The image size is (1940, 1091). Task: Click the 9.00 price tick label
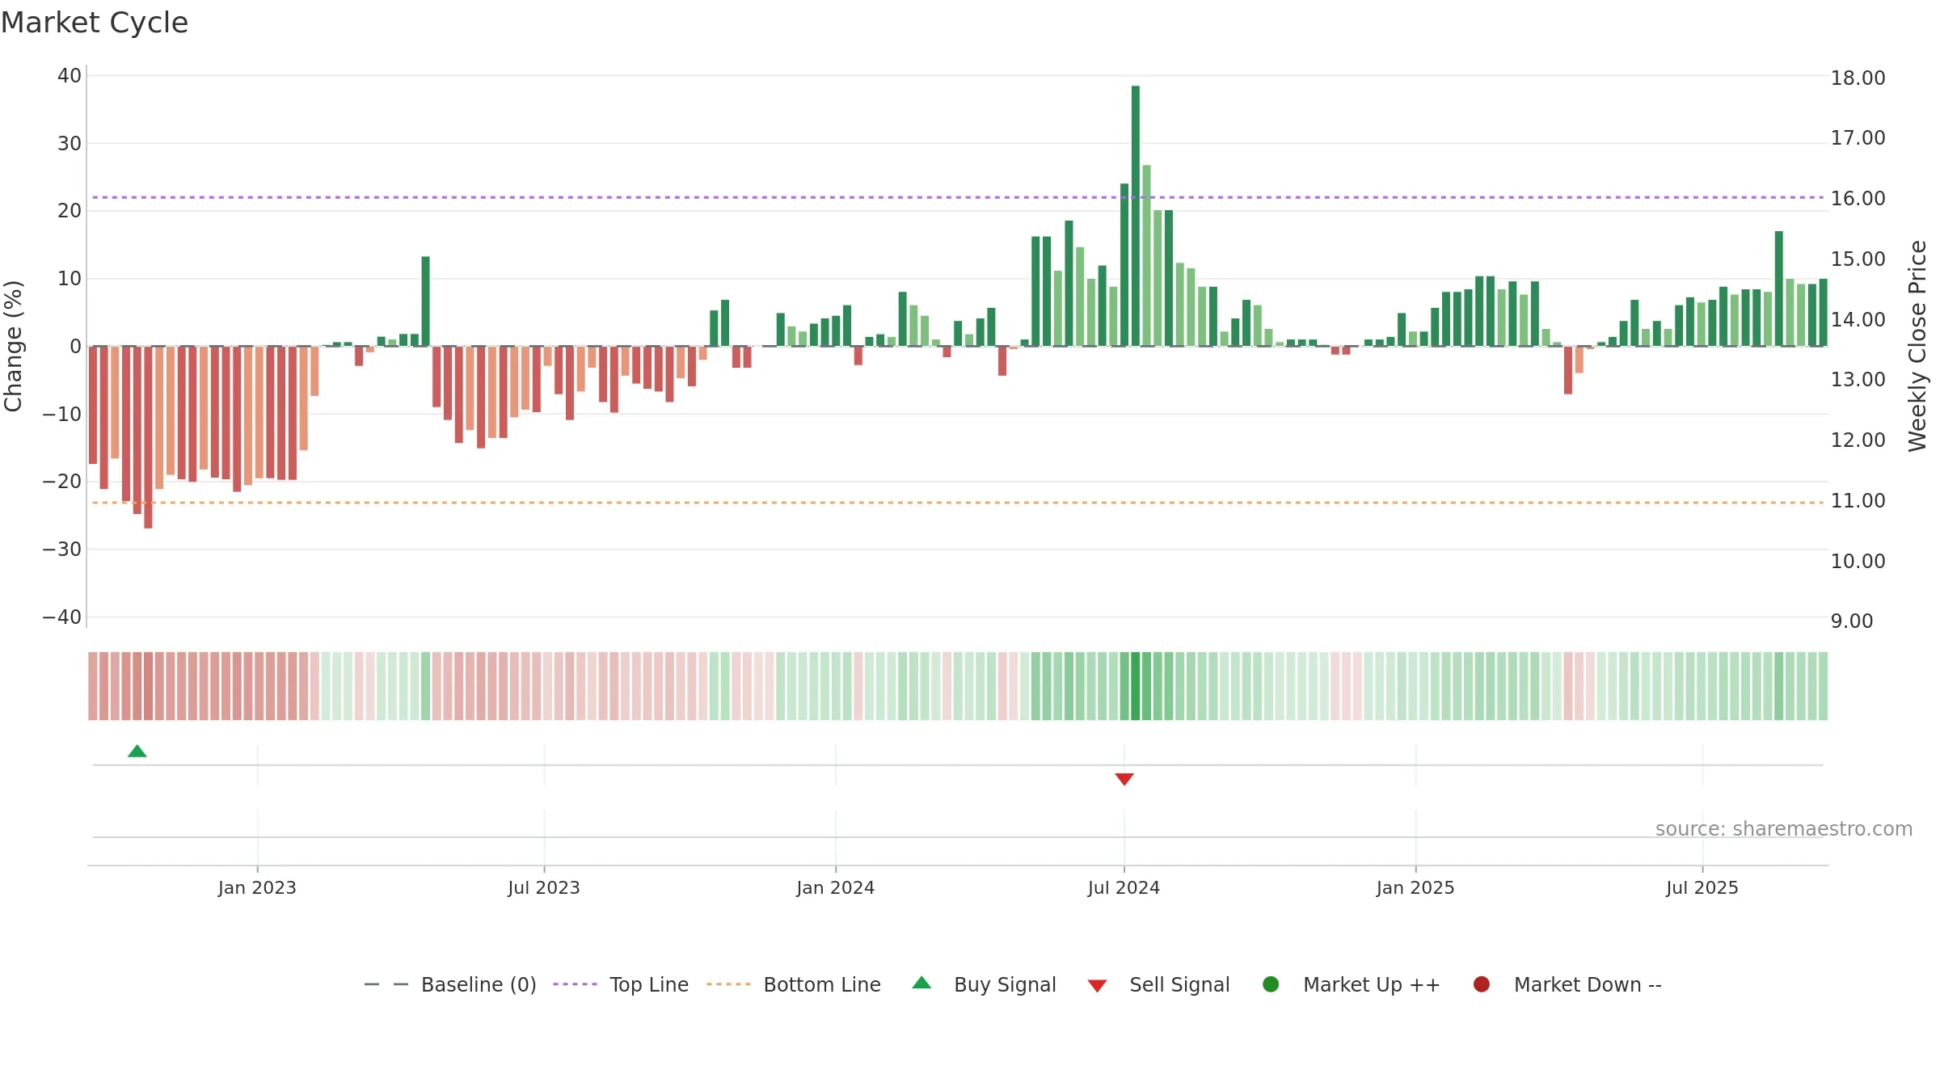click(x=1852, y=621)
